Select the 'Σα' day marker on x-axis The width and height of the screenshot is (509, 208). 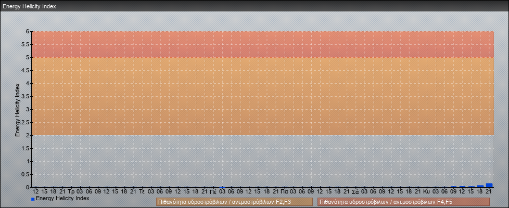tap(355, 191)
